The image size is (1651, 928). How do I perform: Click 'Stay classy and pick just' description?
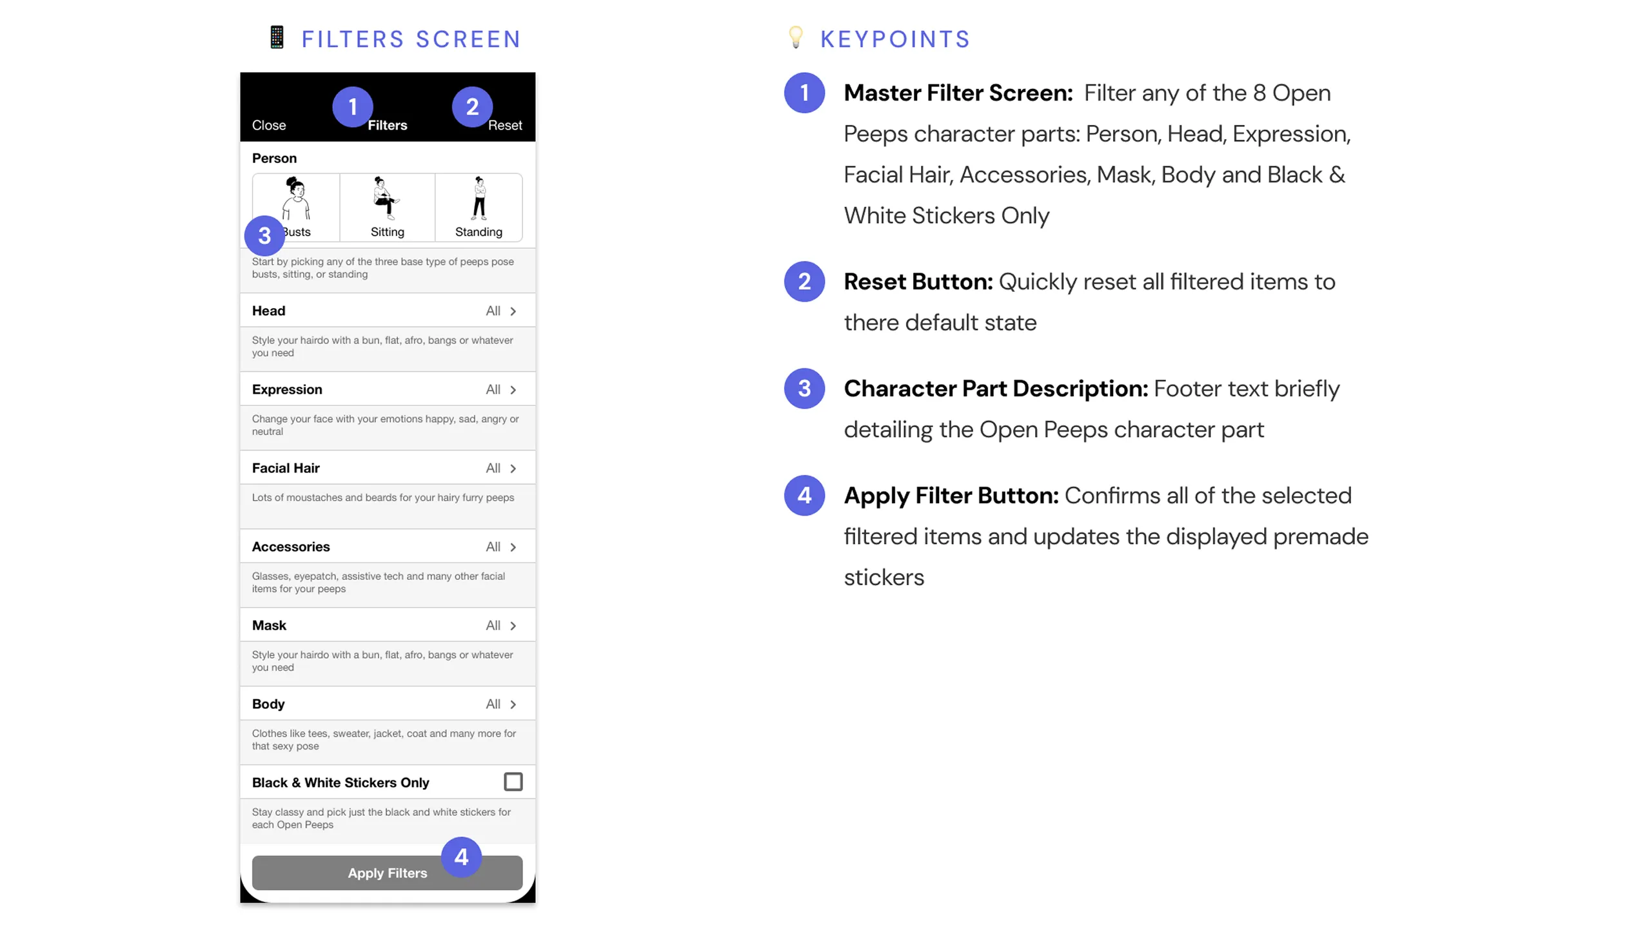381,818
